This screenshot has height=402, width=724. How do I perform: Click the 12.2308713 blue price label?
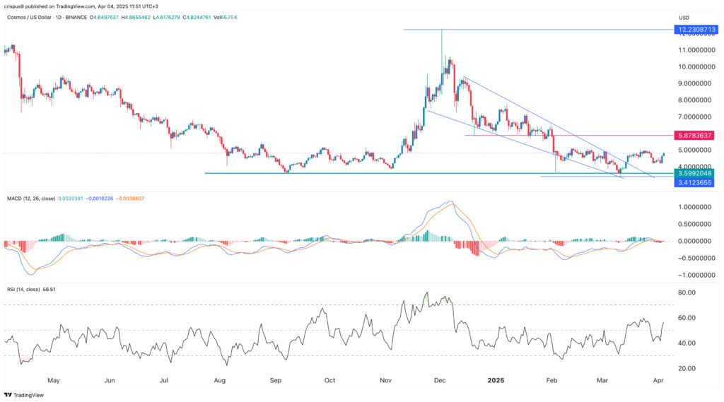click(696, 30)
